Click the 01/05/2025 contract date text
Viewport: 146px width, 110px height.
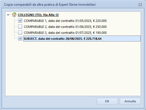tap(83, 21)
